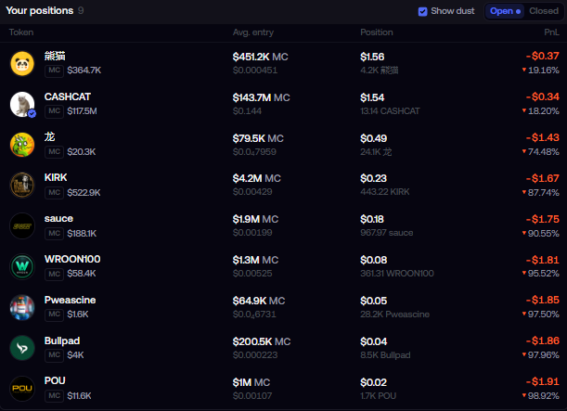The width and height of the screenshot is (567, 411).
Task: Click the -$1.75 PnL value
Action: 543,219
